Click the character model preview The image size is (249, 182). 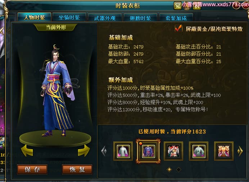coord(57,91)
